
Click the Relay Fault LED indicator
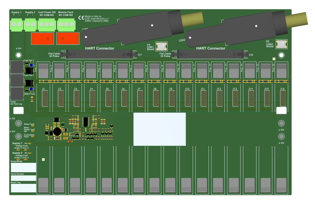point(33,126)
